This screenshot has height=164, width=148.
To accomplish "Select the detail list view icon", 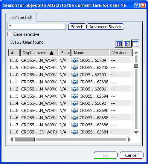I will [135, 44].
